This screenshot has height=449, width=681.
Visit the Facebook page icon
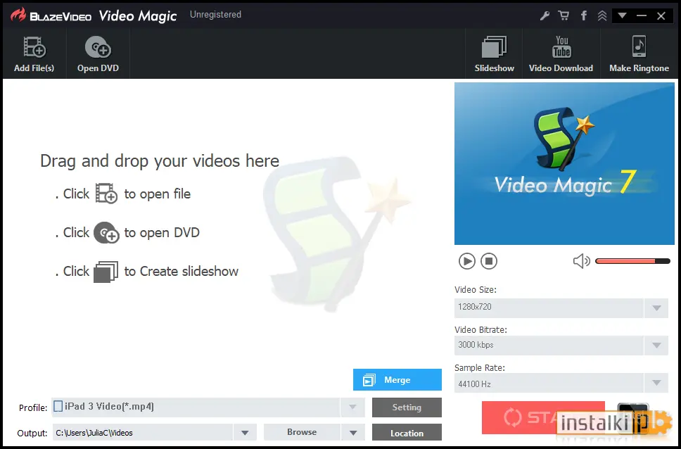click(x=584, y=16)
